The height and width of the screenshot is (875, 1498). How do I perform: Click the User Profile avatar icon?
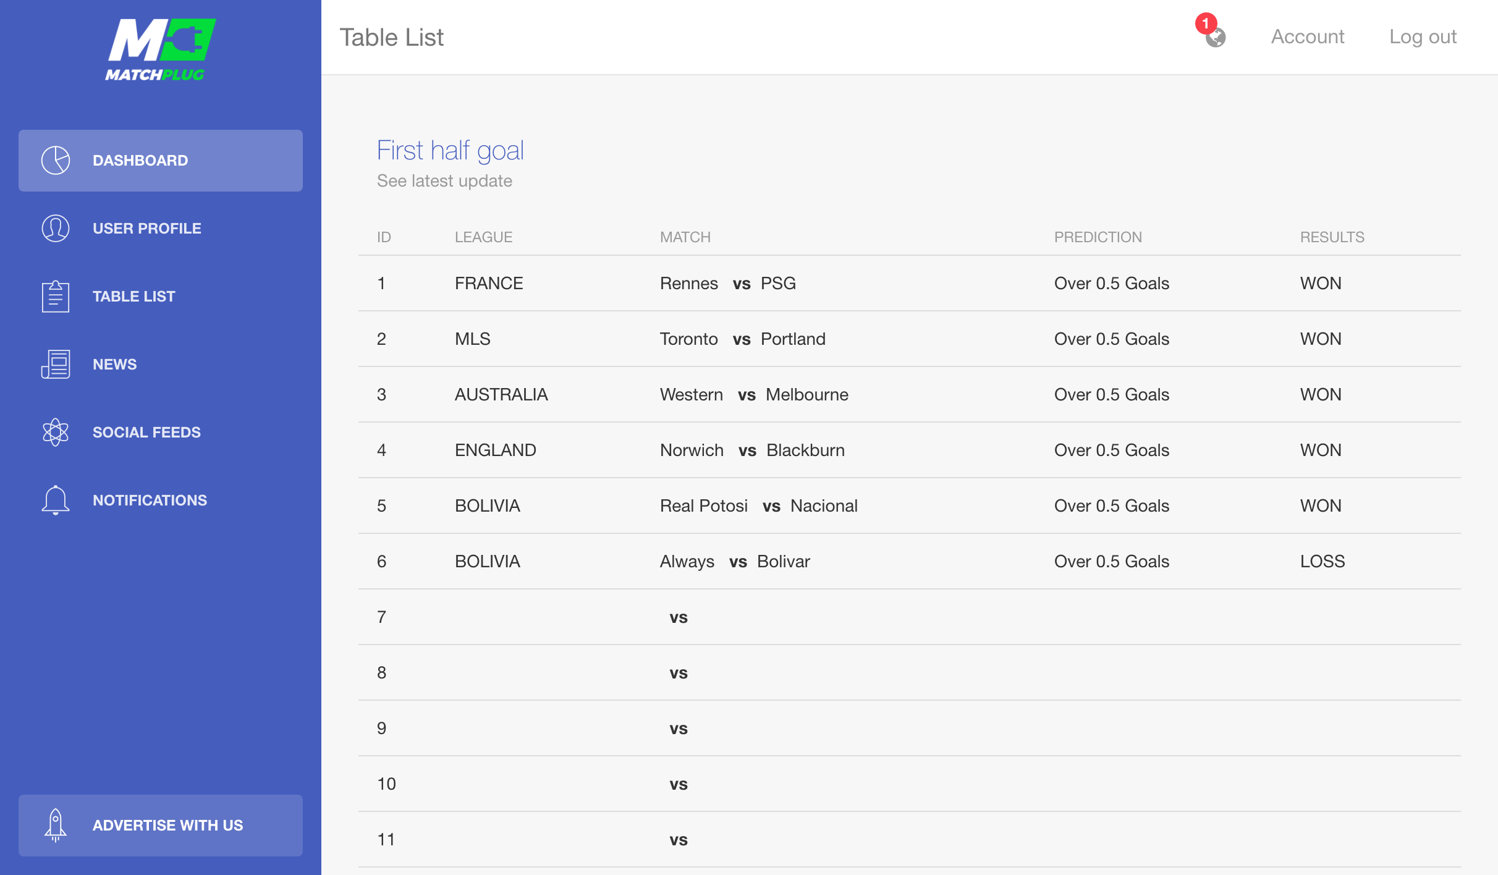tap(56, 229)
